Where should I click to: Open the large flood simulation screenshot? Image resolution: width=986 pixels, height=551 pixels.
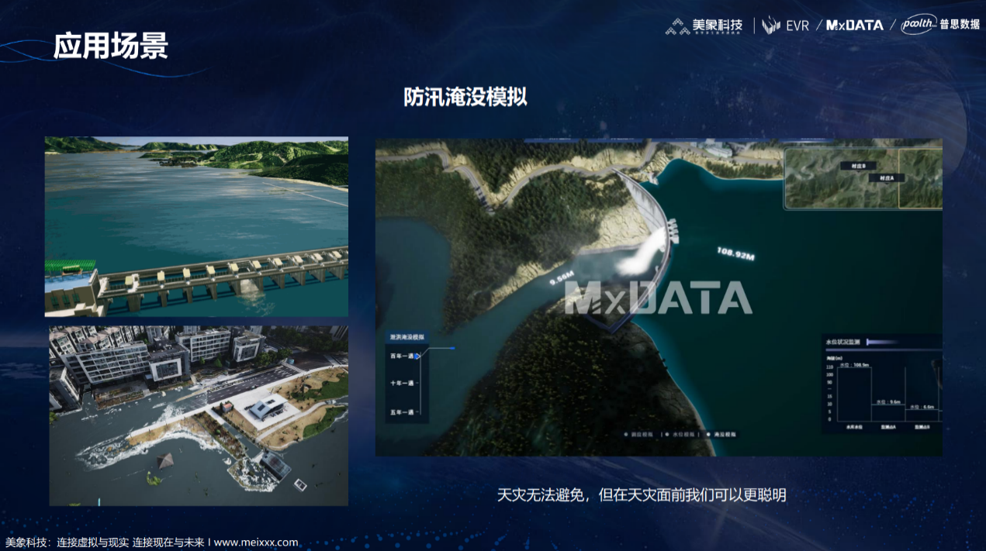point(659,298)
